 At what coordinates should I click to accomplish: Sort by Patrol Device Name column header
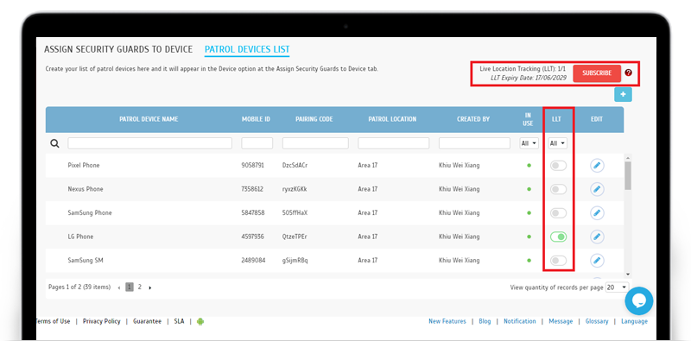(x=149, y=119)
